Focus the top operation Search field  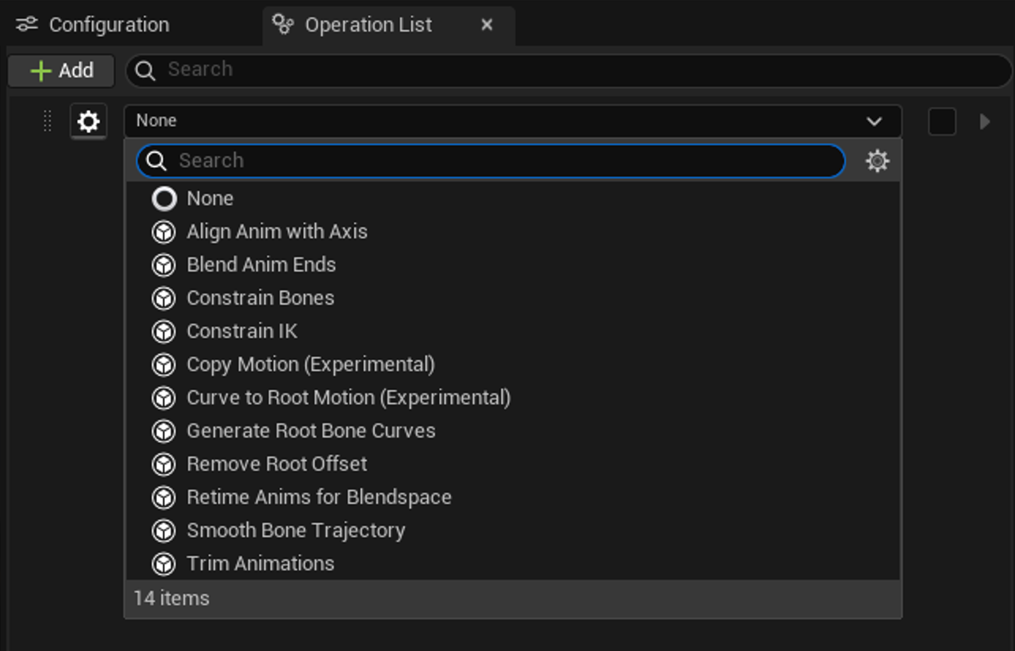569,70
